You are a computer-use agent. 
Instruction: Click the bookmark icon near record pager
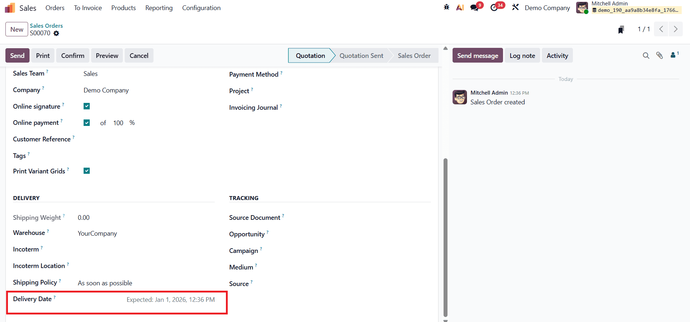pyautogui.click(x=621, y=30)
